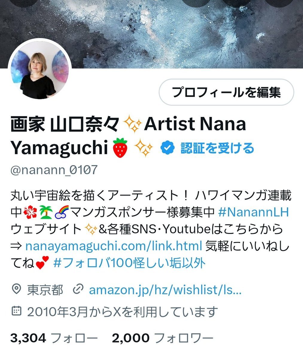This screenshot has width=303, height=359.
Task: View the 2,000 フォロワー list
Action: 163,338
